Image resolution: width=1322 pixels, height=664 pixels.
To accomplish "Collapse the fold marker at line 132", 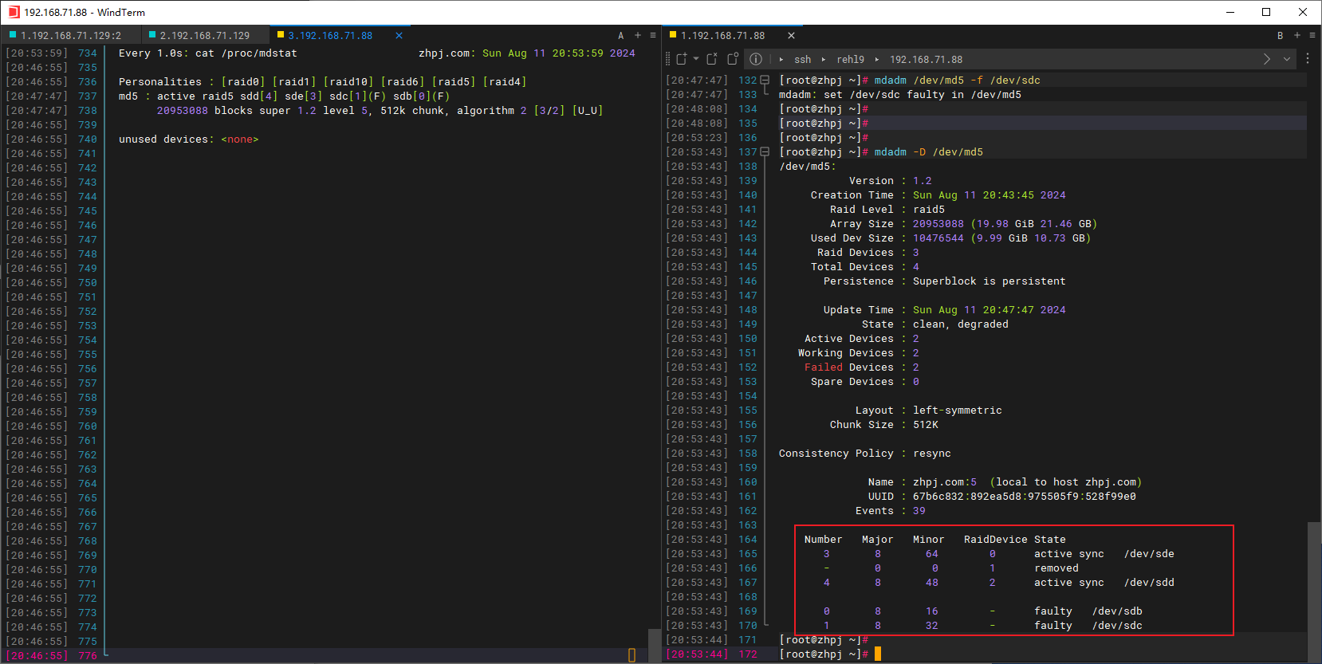I will point(765,80).
